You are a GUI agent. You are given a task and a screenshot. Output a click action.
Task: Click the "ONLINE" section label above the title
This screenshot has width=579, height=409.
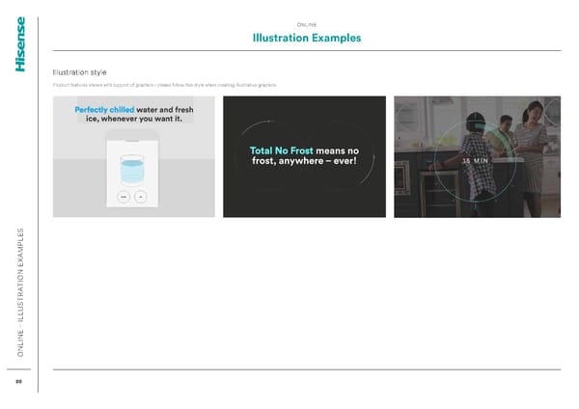(x=306, y=23)
